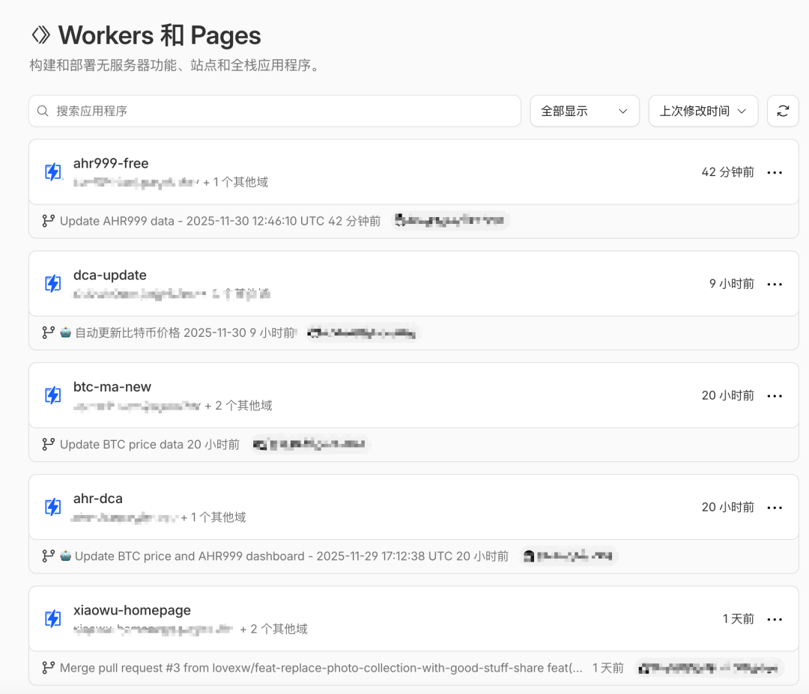Click the 20 小时前 timestamp of btc-ma-new

pyautogui.click(x=727, y=395)
